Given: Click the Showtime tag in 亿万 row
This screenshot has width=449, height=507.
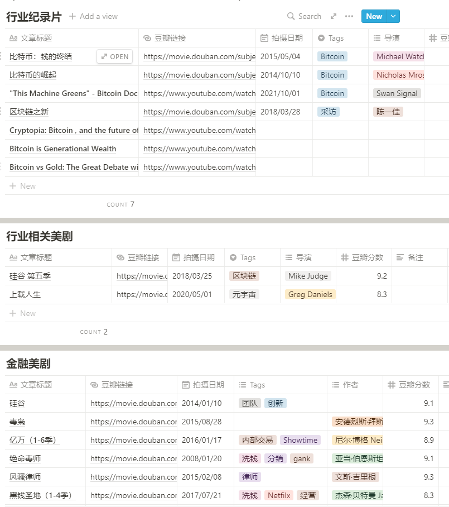Looking at the screenshot, I should point(300,440).
